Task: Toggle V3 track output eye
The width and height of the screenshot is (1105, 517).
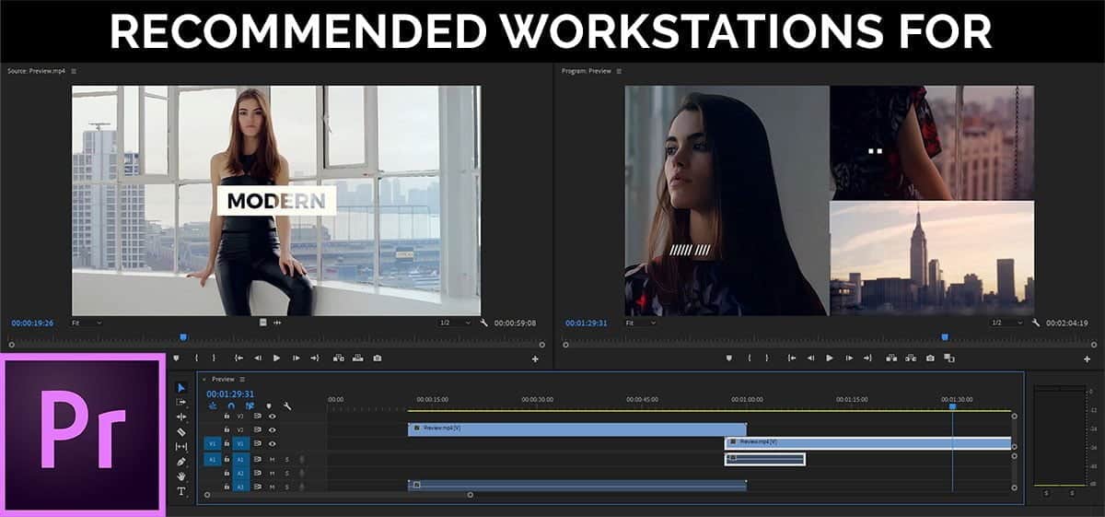Action: click(272, 417)
